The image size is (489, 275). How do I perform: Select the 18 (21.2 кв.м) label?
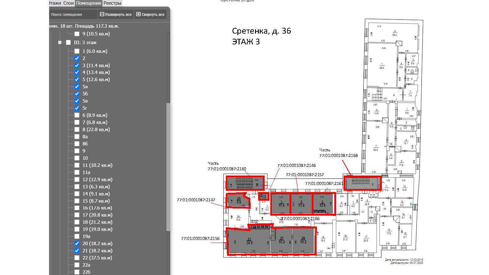pos(97,222)
